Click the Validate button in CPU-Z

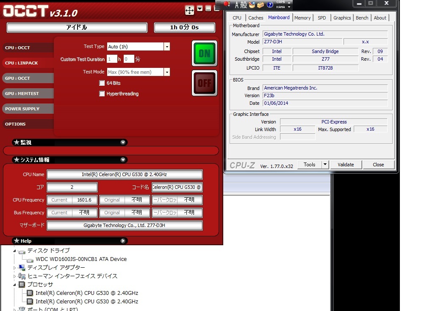point(345,165)
